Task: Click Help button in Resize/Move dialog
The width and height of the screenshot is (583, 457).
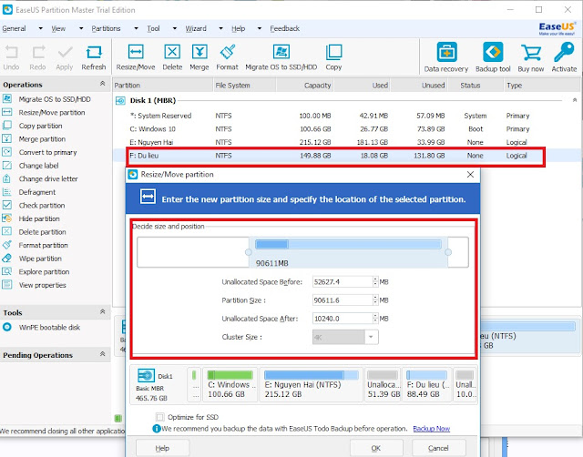Action: click(x=162, y=448)
